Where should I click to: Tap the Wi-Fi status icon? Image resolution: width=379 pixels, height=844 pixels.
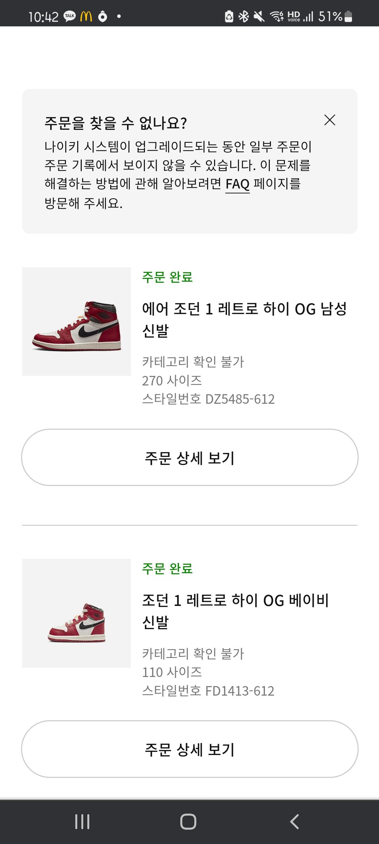277,16
